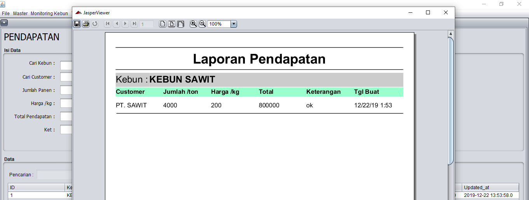Click the Ket input field
This screenshot has height=200, width=529.
(66, 129)
